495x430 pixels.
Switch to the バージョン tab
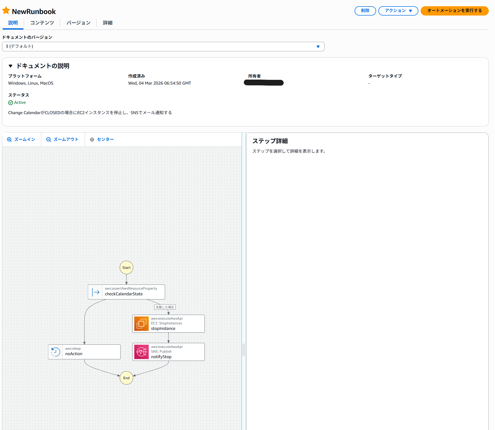coord(78,23)
